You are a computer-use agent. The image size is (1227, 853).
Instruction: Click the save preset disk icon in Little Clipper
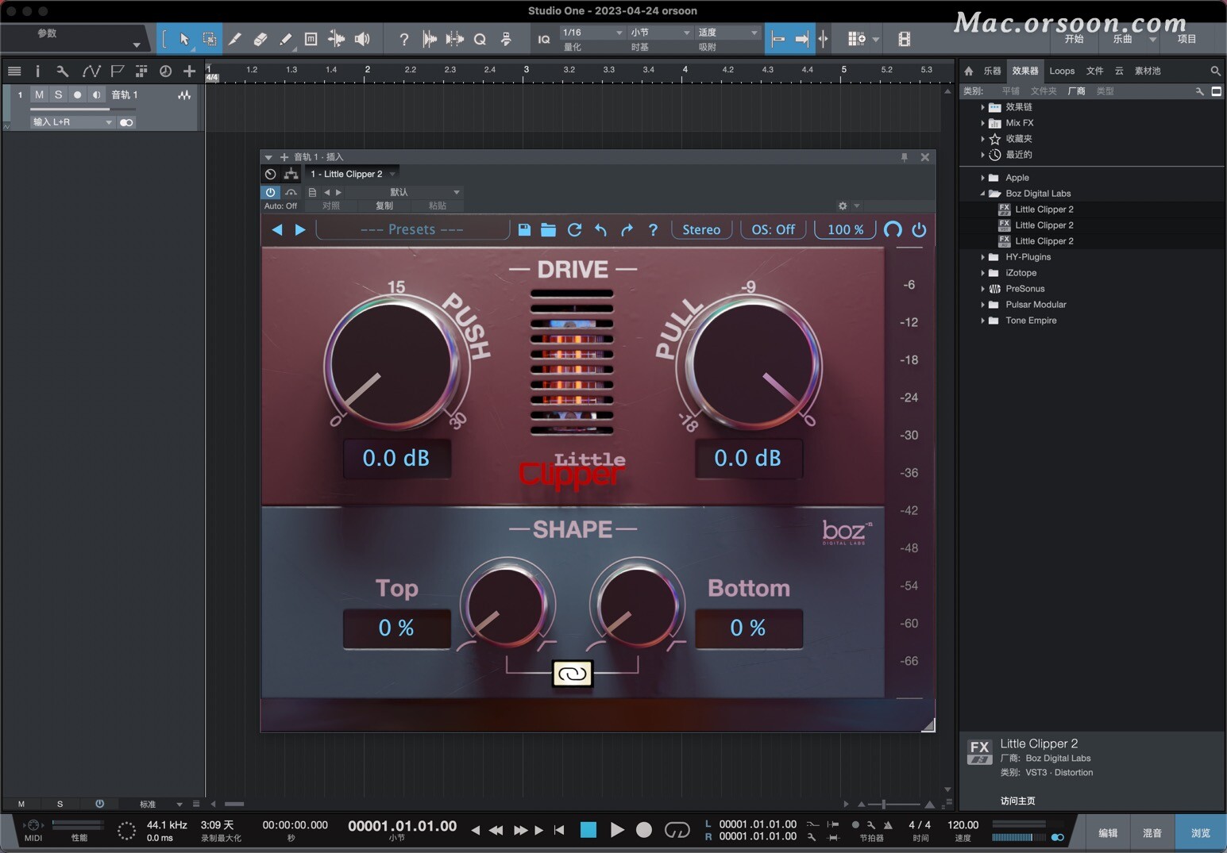pos(524,230)
